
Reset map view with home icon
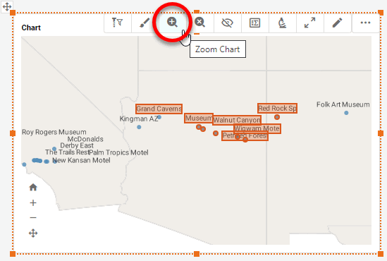33,188
